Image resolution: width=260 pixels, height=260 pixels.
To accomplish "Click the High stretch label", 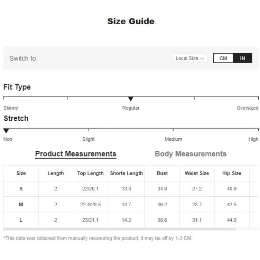I will tap(253, 139).
